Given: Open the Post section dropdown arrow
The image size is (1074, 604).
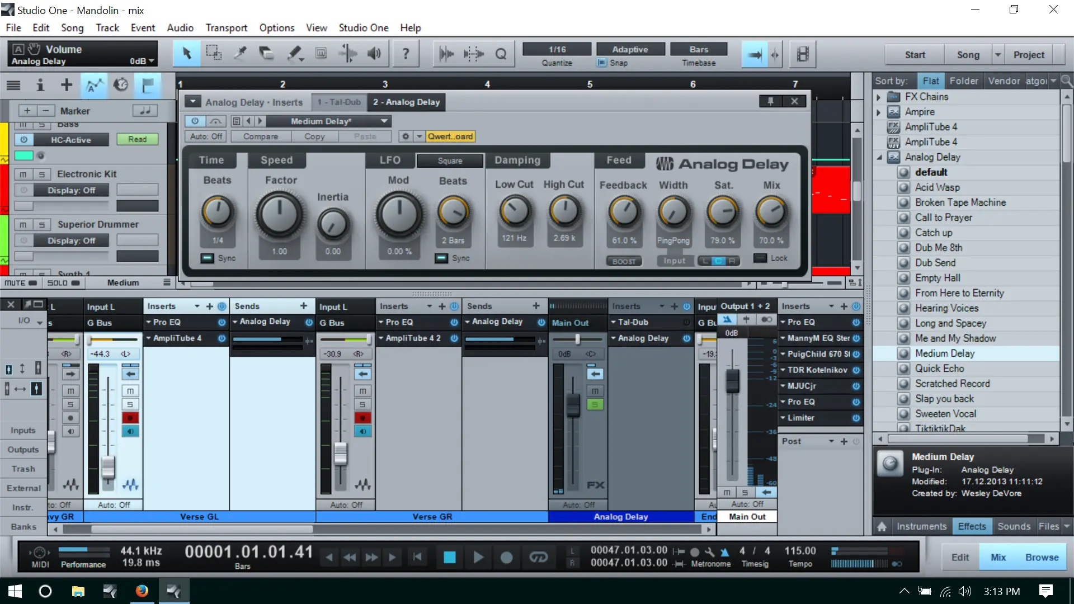Looking at the screenshot, I should tap(831, 441).
